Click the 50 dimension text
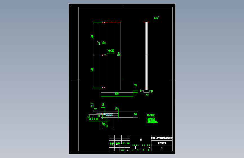 tap(107, 126)
